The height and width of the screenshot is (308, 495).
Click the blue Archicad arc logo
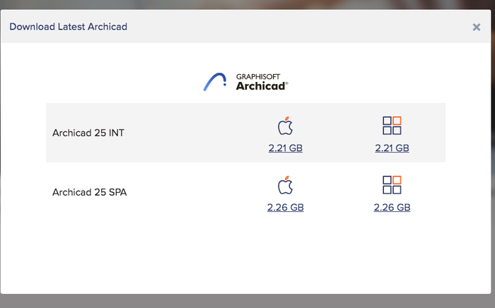(x=215, y=82)
